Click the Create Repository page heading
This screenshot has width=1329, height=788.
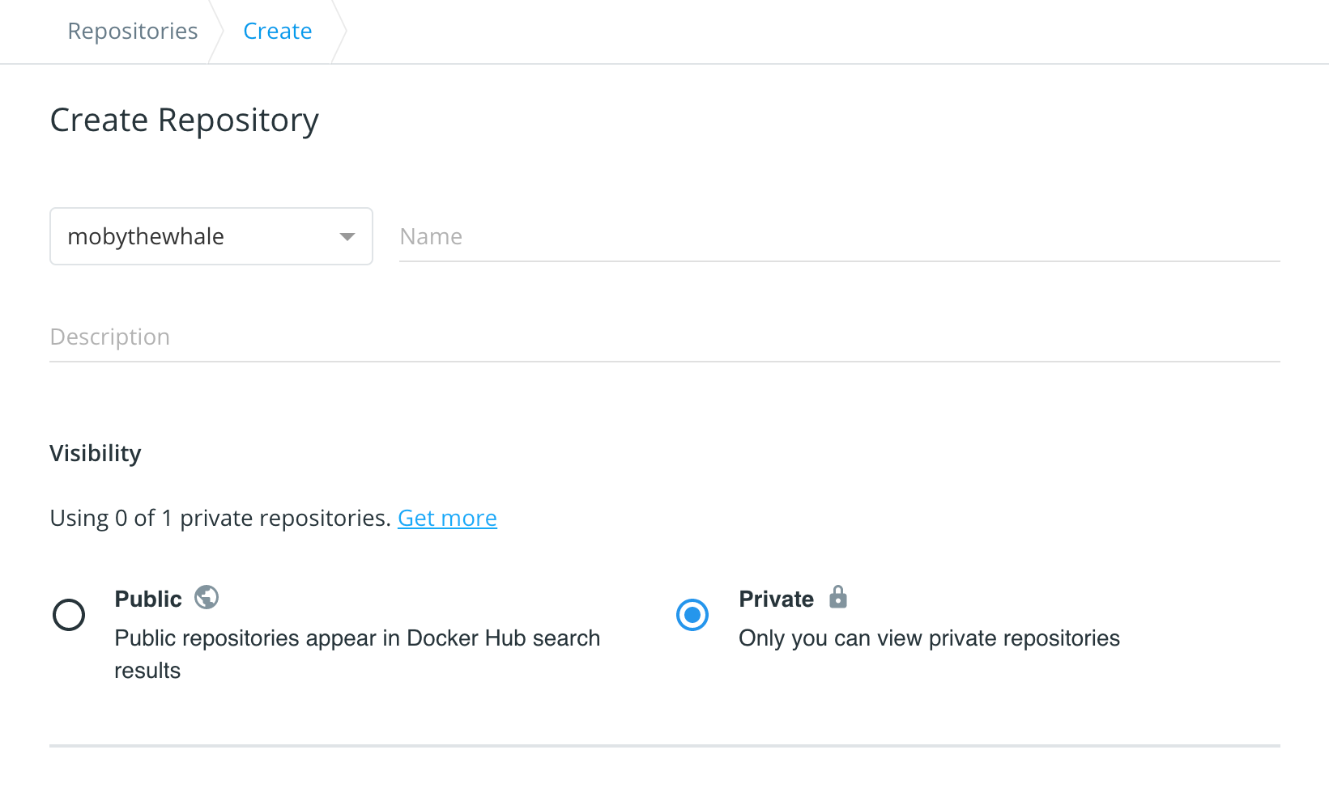(184, 120)
